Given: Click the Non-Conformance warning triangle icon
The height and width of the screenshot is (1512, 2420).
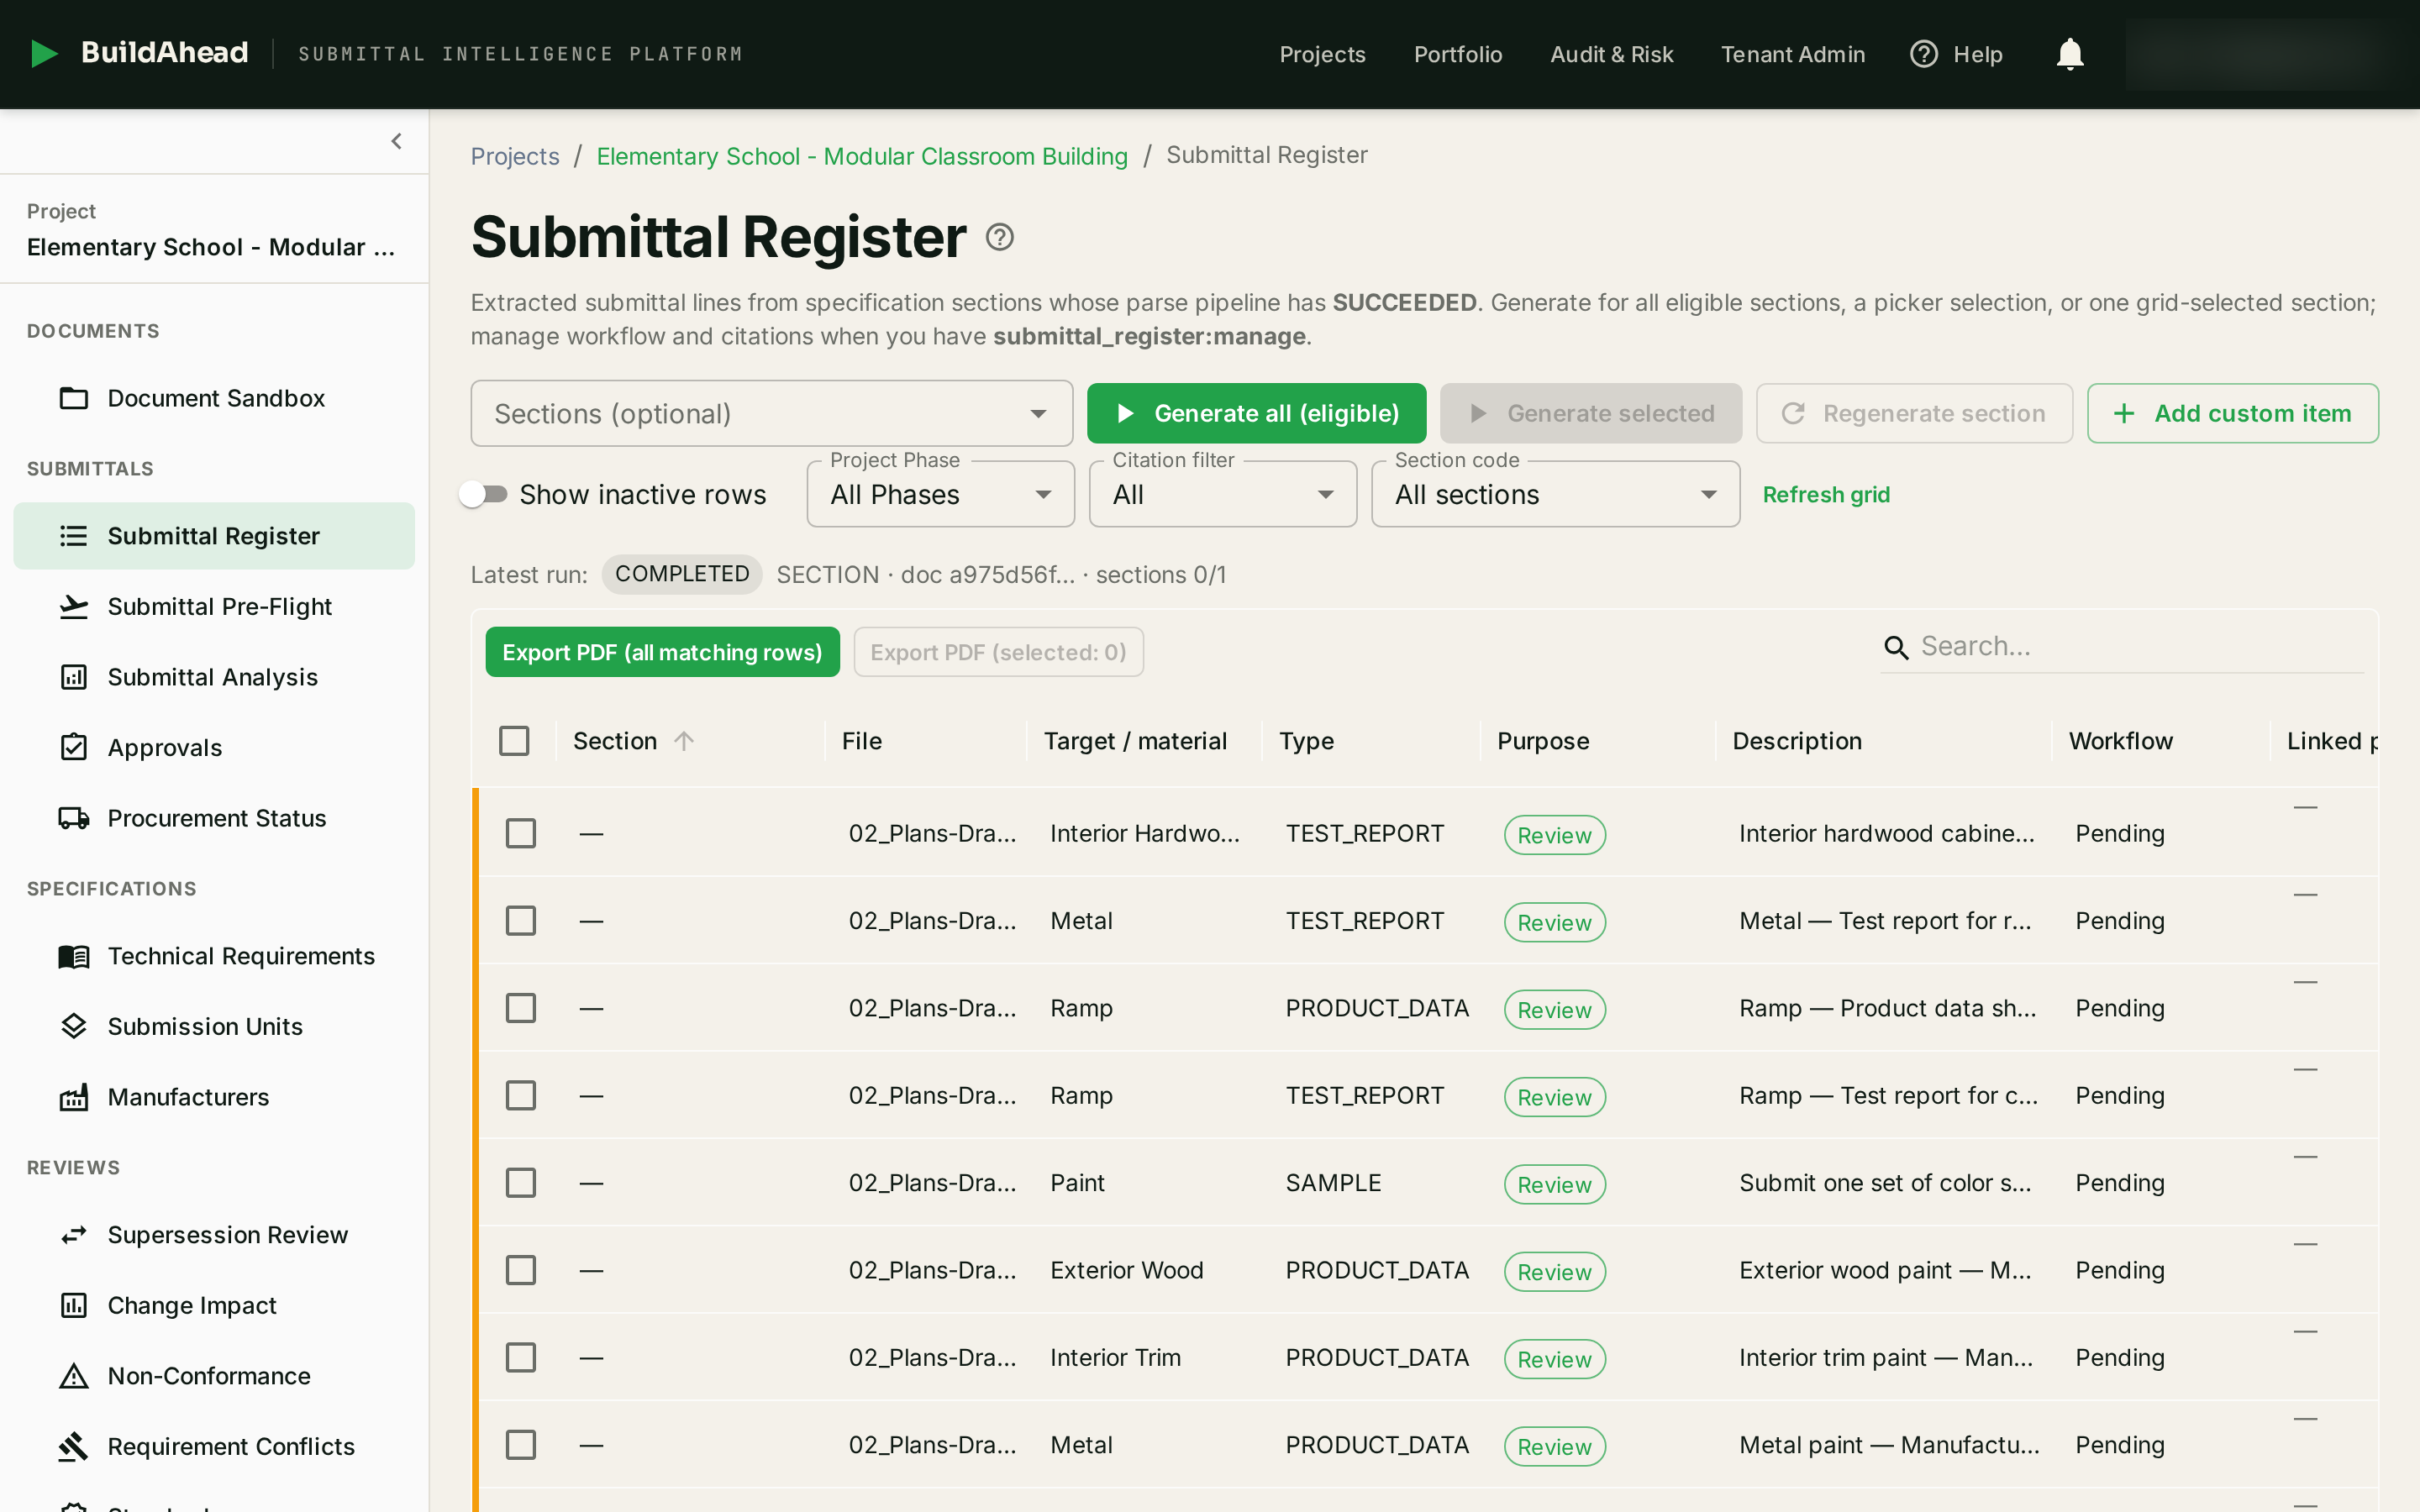Looking at the screenshot, I should click(x=74, y=1376).
